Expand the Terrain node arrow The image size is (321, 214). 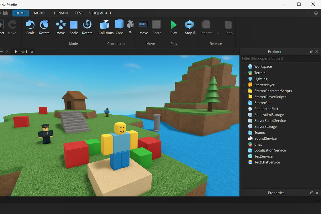(x=245, y=73)
